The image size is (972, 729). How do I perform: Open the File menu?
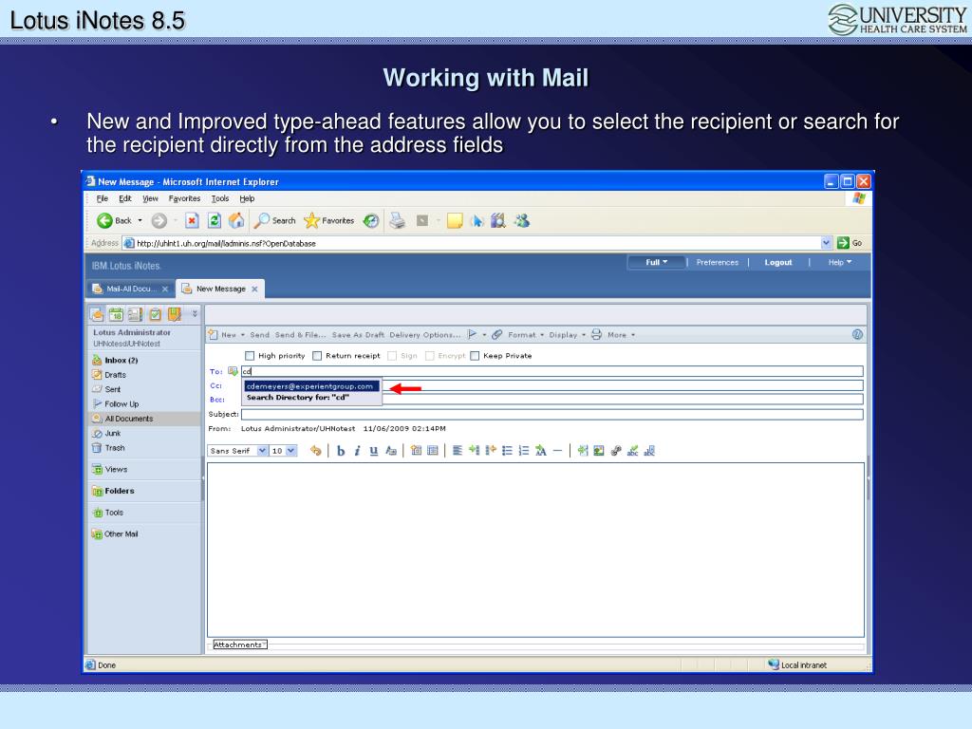103,198
